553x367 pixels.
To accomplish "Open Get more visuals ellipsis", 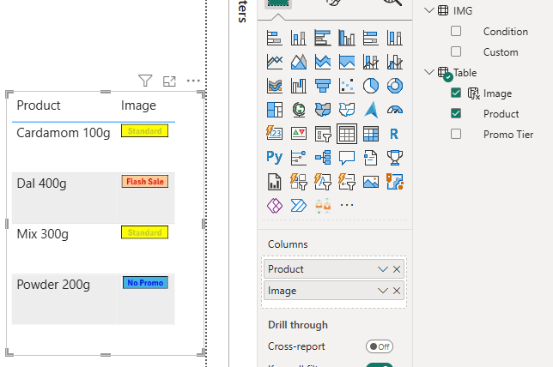I will (x=347, y=205).
